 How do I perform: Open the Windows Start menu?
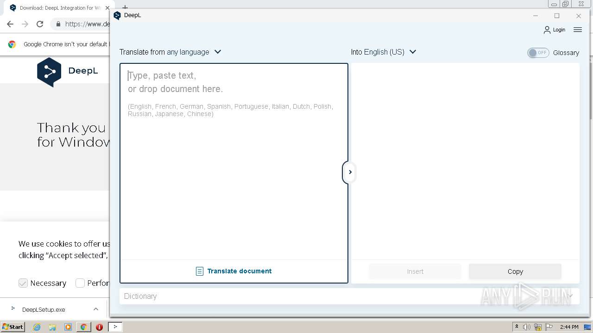[13, 327]
